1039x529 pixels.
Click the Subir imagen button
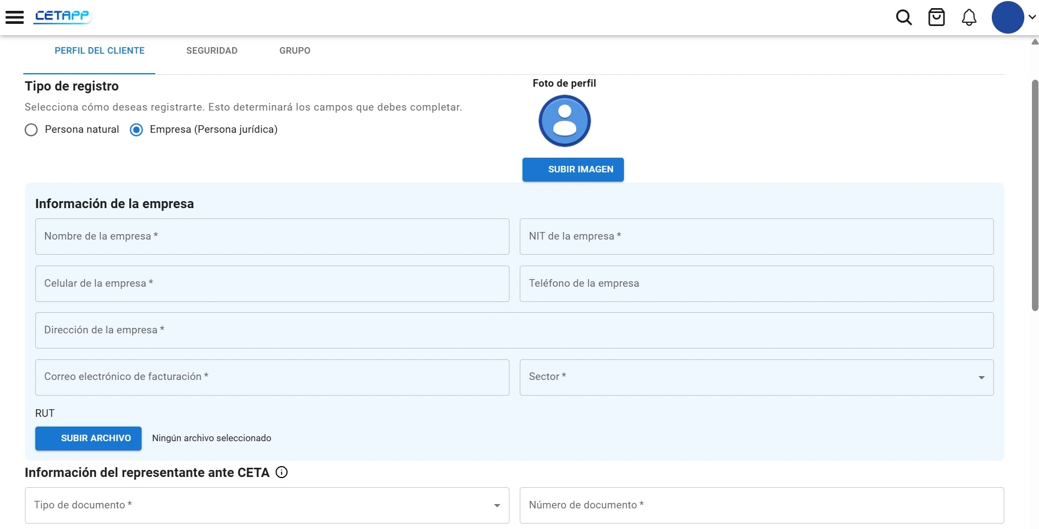pos(573,170)
